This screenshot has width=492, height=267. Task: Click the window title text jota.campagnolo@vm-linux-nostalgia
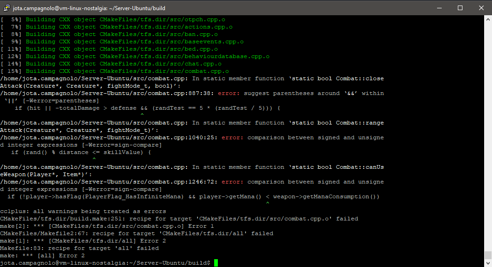click(62, 8)
